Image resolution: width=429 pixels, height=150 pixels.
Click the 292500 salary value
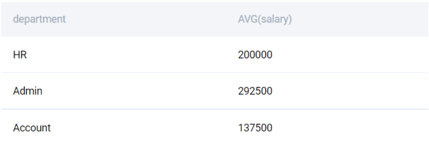255,91
